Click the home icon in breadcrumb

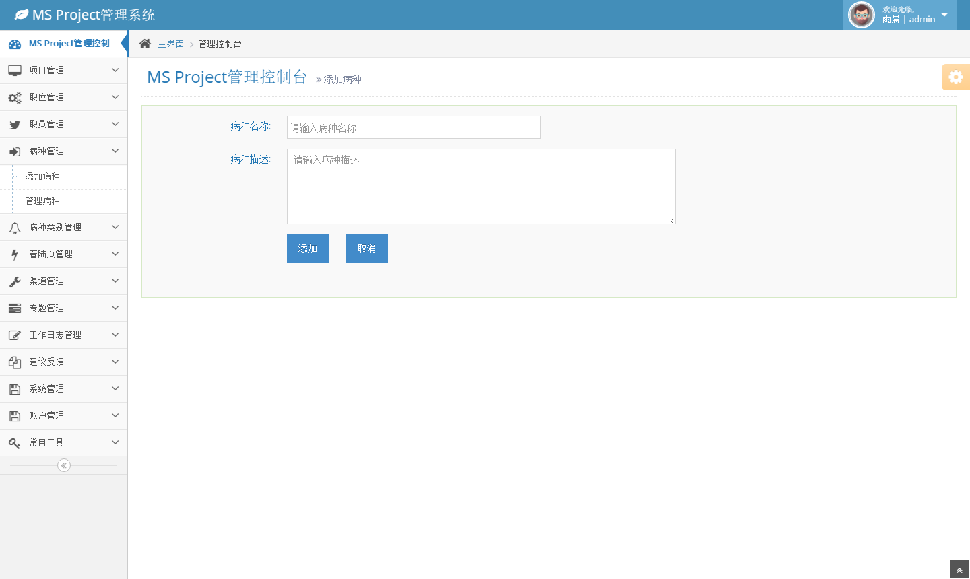[145, 44]
